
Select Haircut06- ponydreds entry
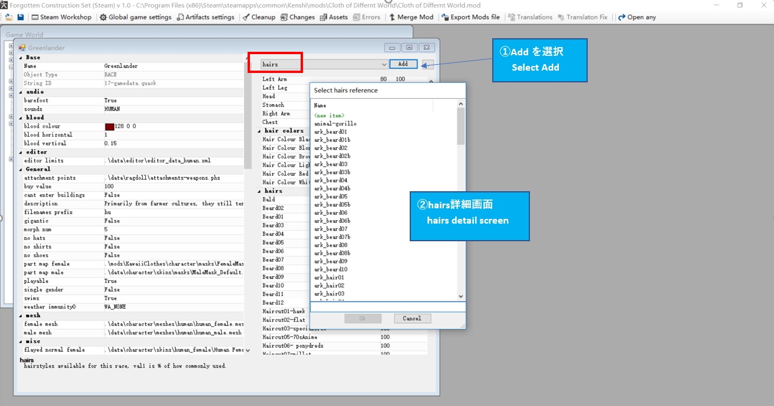pos(344,345)
